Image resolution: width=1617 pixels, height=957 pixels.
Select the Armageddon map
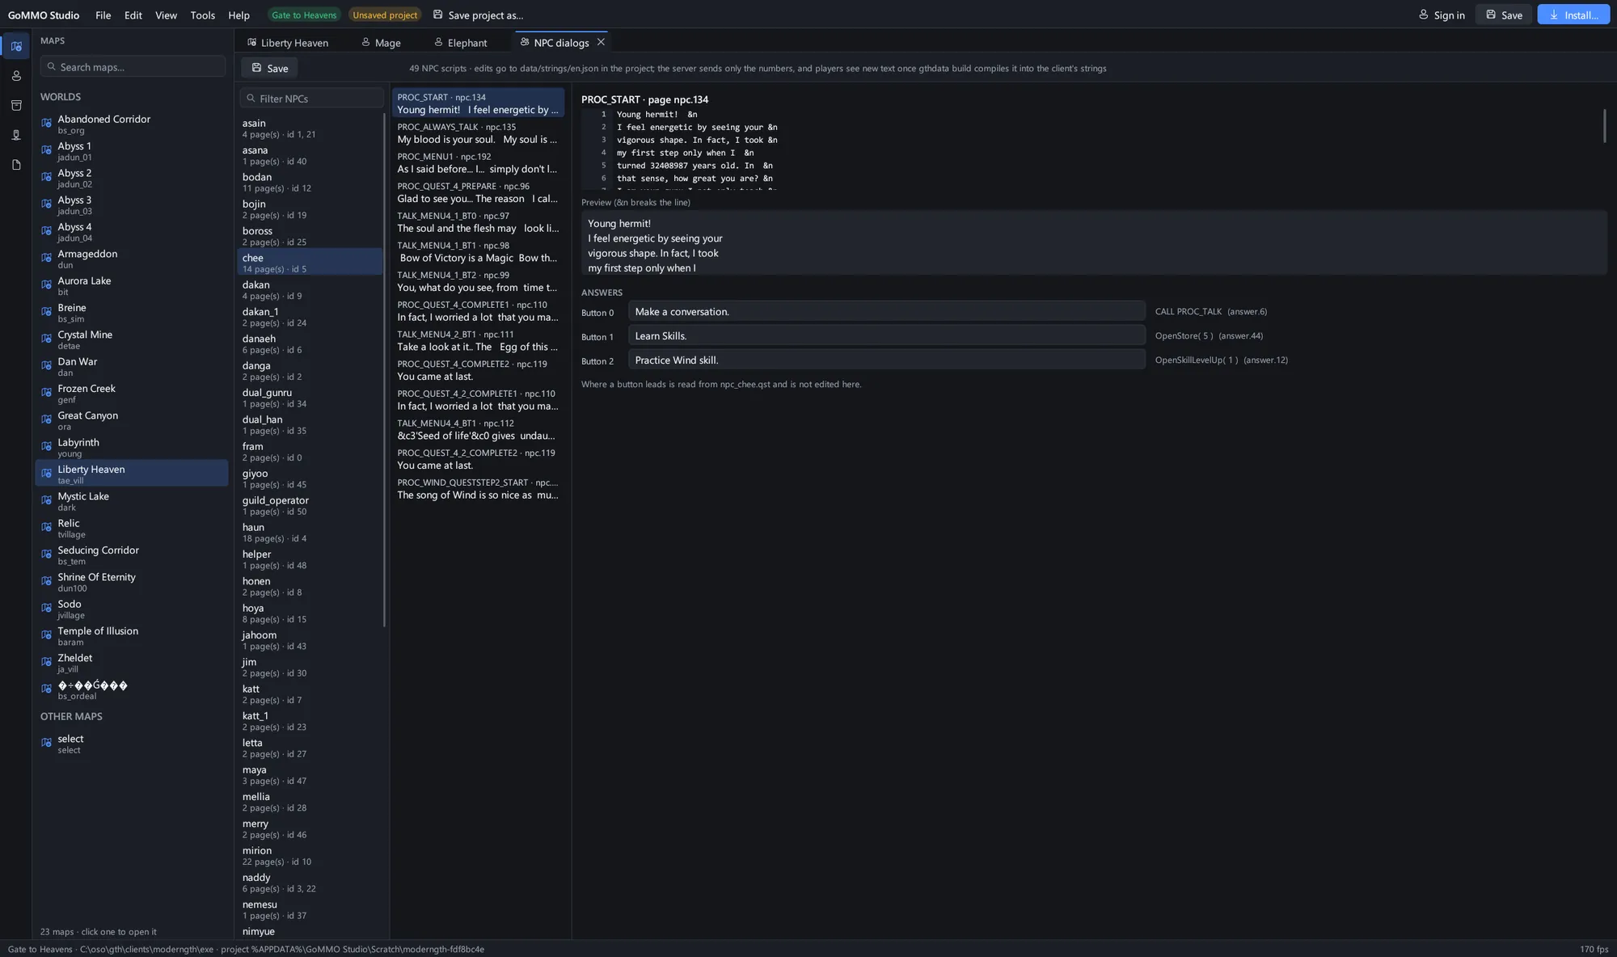point(132,259)
